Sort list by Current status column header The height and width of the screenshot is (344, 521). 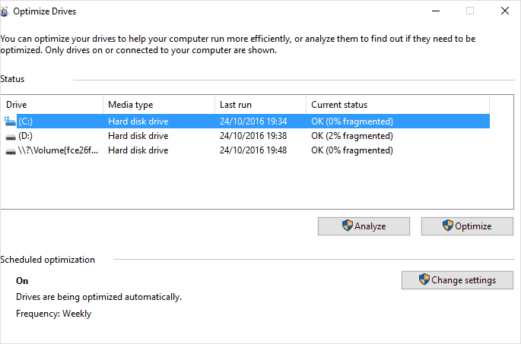tap(398, 105)
